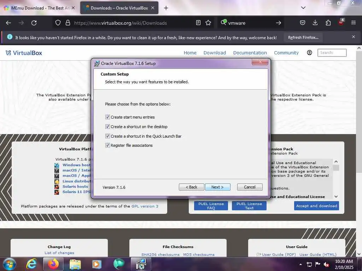Click the VirtualBox logo on the page

[x=24, y=53]
